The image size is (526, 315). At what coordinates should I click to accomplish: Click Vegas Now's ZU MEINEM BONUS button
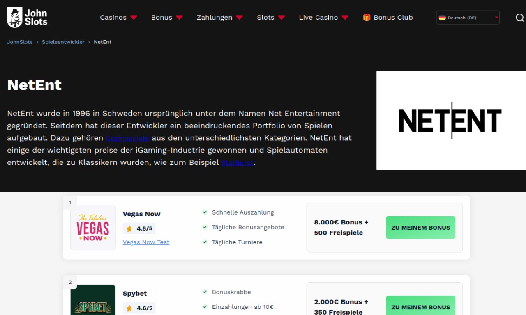(x=421, y=228)
